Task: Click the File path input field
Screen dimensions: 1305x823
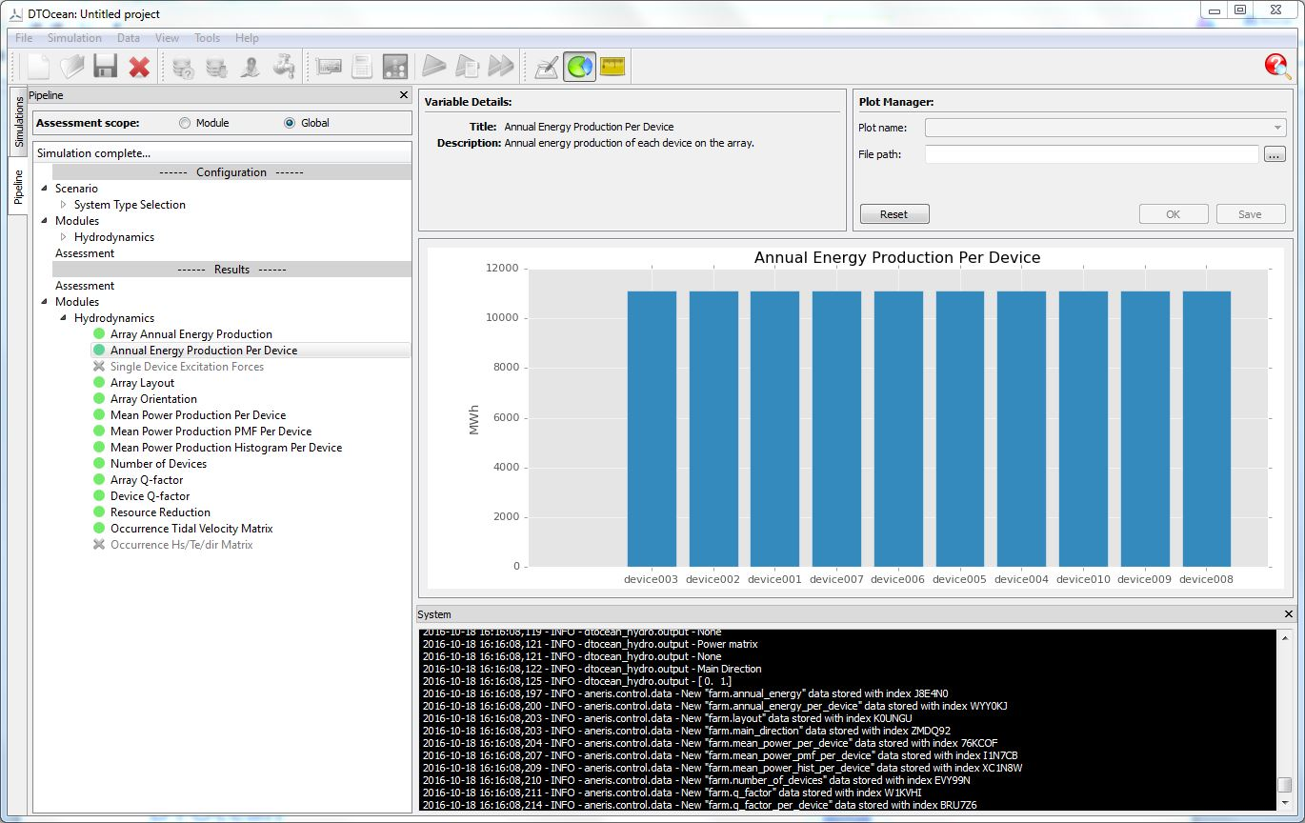Action: pos(1092,154)
